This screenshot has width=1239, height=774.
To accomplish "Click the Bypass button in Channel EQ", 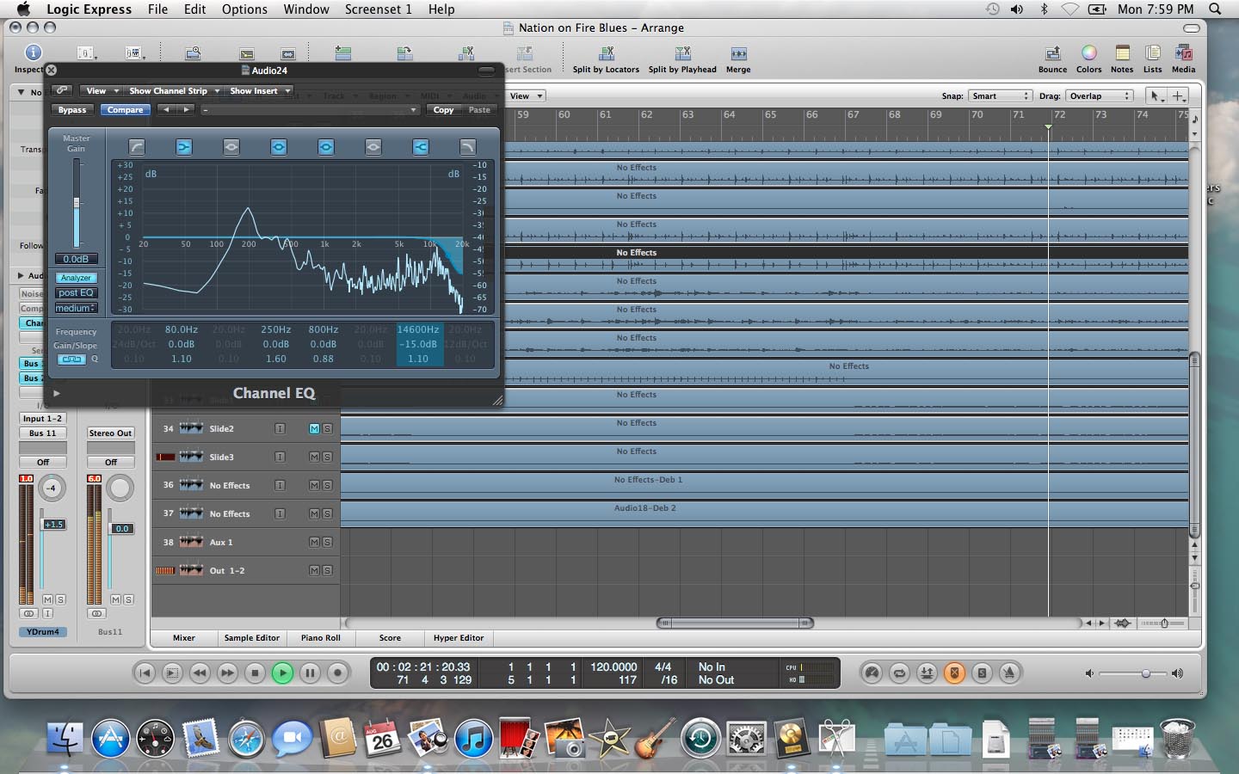I will click(x=72, y=110).
